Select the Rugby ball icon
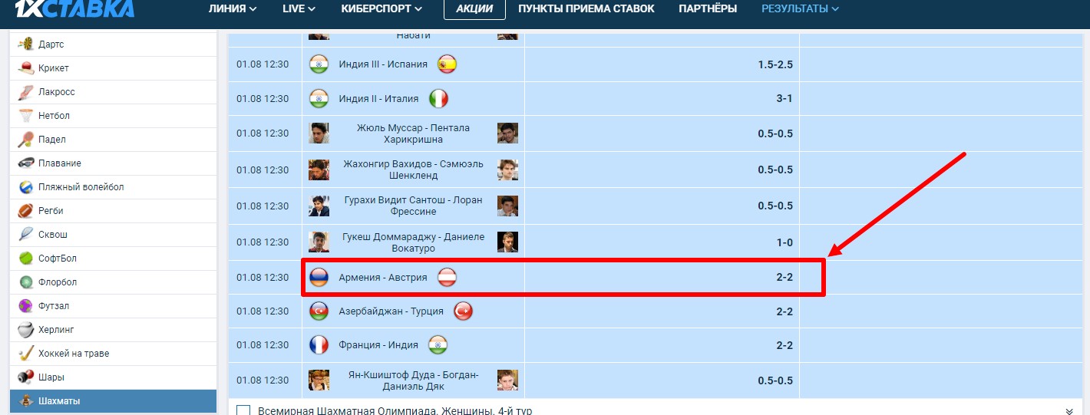This screenshot has height=415, width=1090. tap(26, 211)
